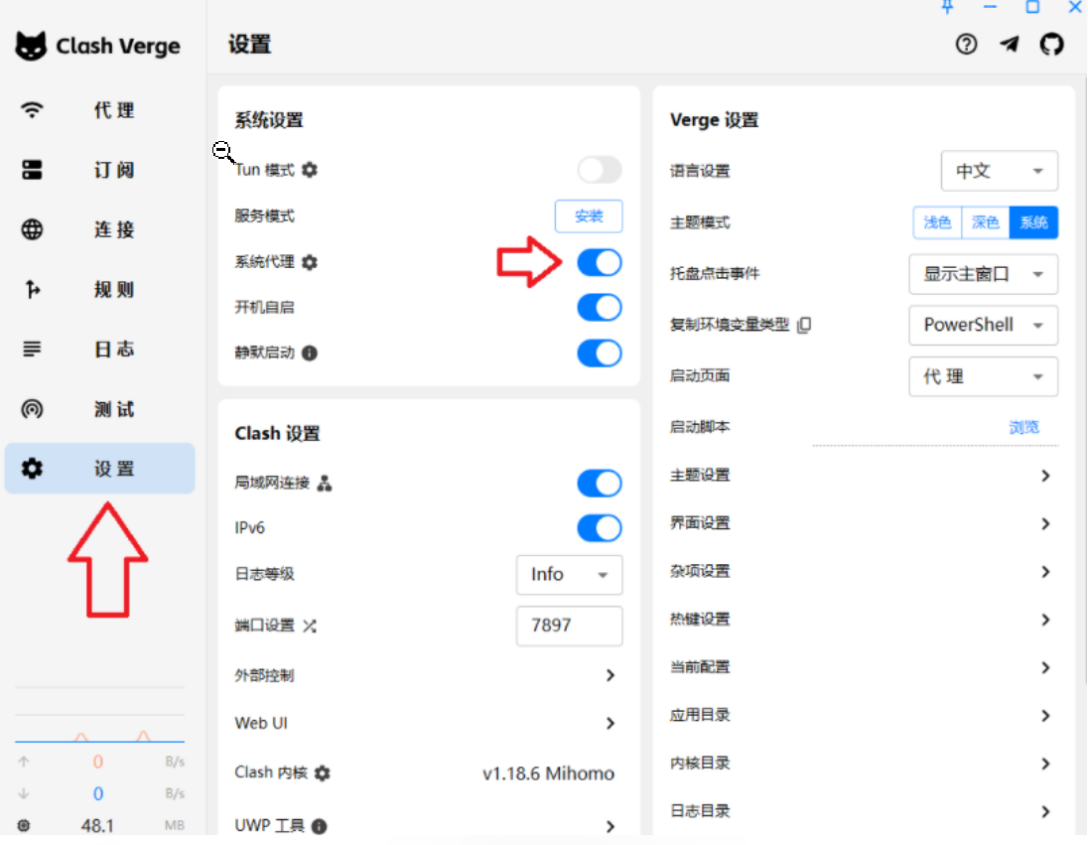Expand 主题设置 theme settings
The height and width of the screenshot is (845, 1088).
click(864, 476)
